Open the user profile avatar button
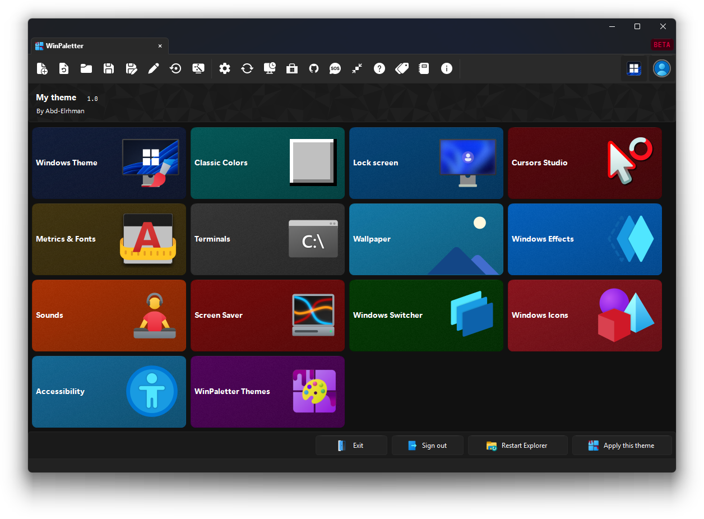 pyautogui.click(x=662, y=68)
